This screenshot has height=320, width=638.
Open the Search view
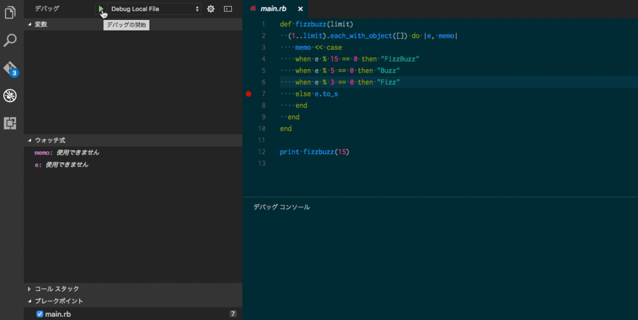click(x=10, y=40)
